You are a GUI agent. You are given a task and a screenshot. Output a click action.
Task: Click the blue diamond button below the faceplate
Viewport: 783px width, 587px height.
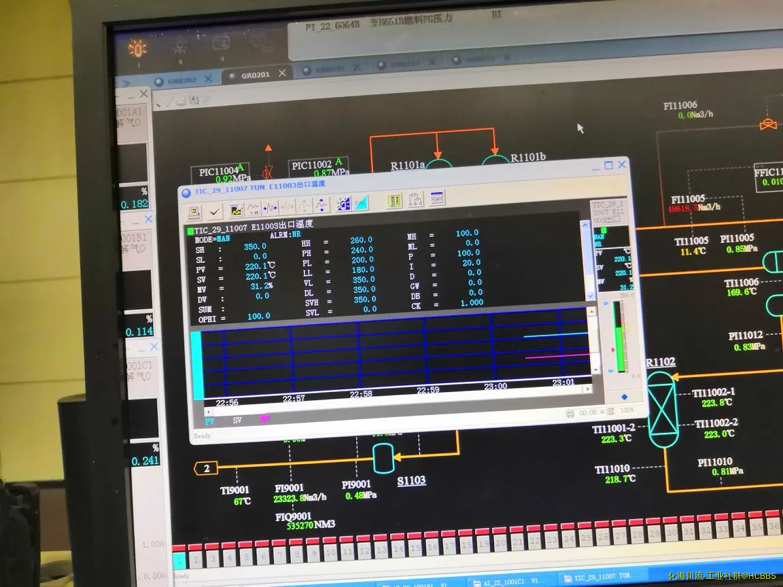coord(624,397)
